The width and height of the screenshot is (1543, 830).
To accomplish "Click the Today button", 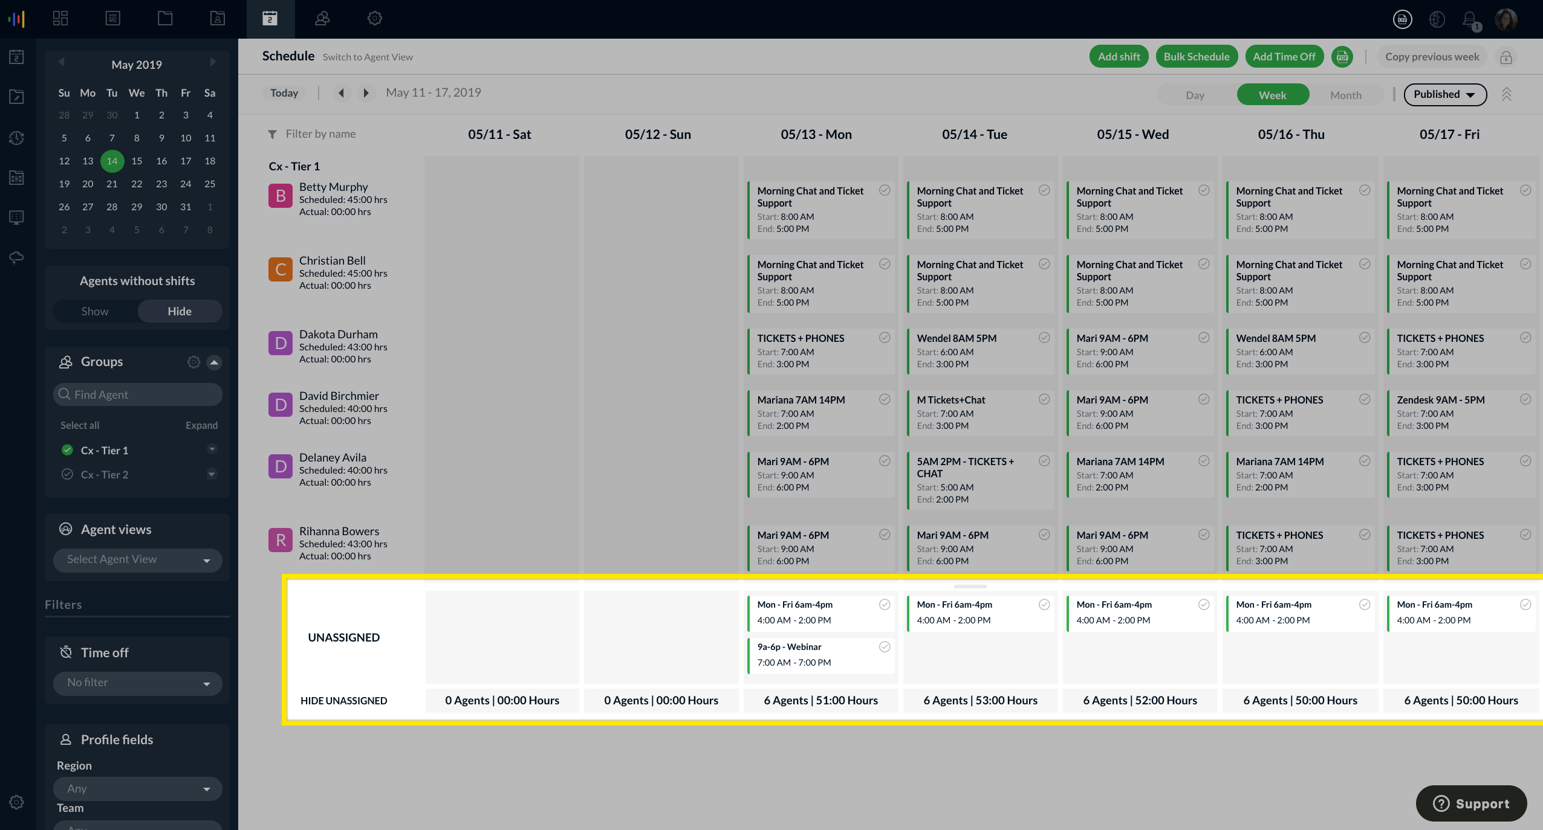I will tap(284, 93).
